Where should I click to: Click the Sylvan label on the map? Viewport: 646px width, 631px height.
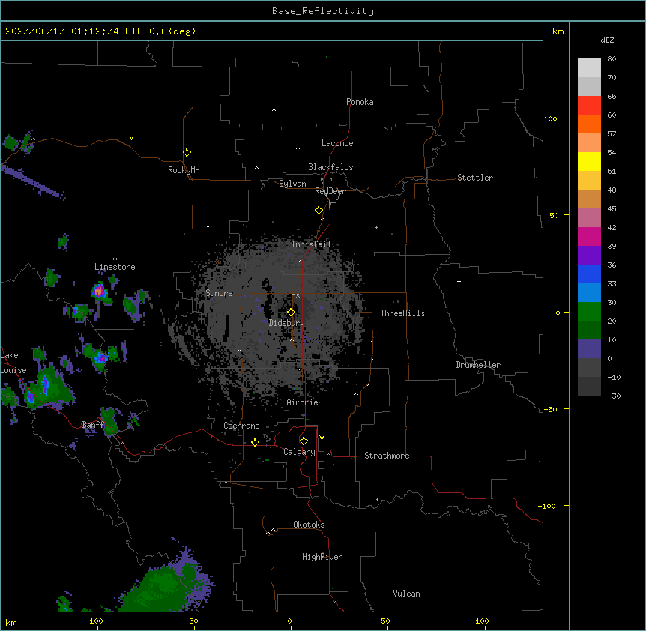pos(292,184)
